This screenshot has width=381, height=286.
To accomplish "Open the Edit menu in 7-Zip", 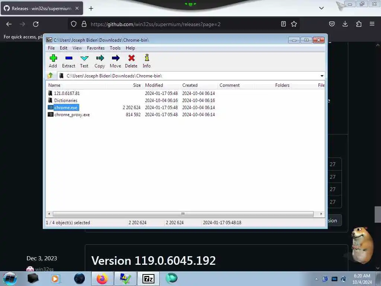I will pyautogui.click(x=64, y=48).
